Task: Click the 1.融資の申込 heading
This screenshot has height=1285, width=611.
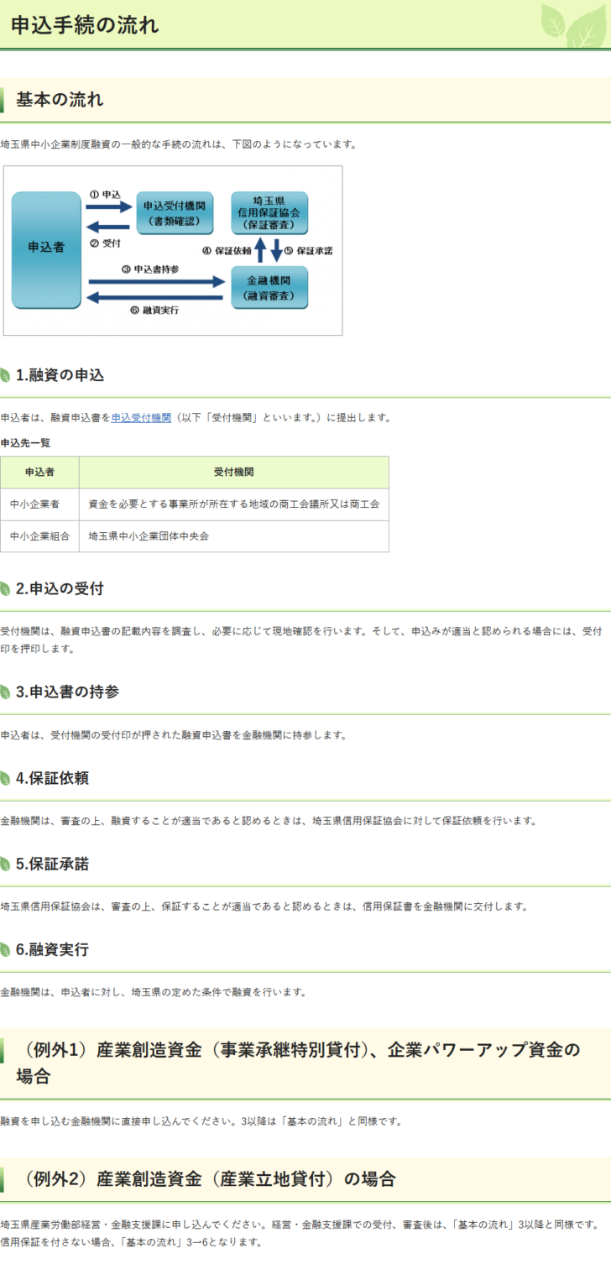Action: point(60,375)
